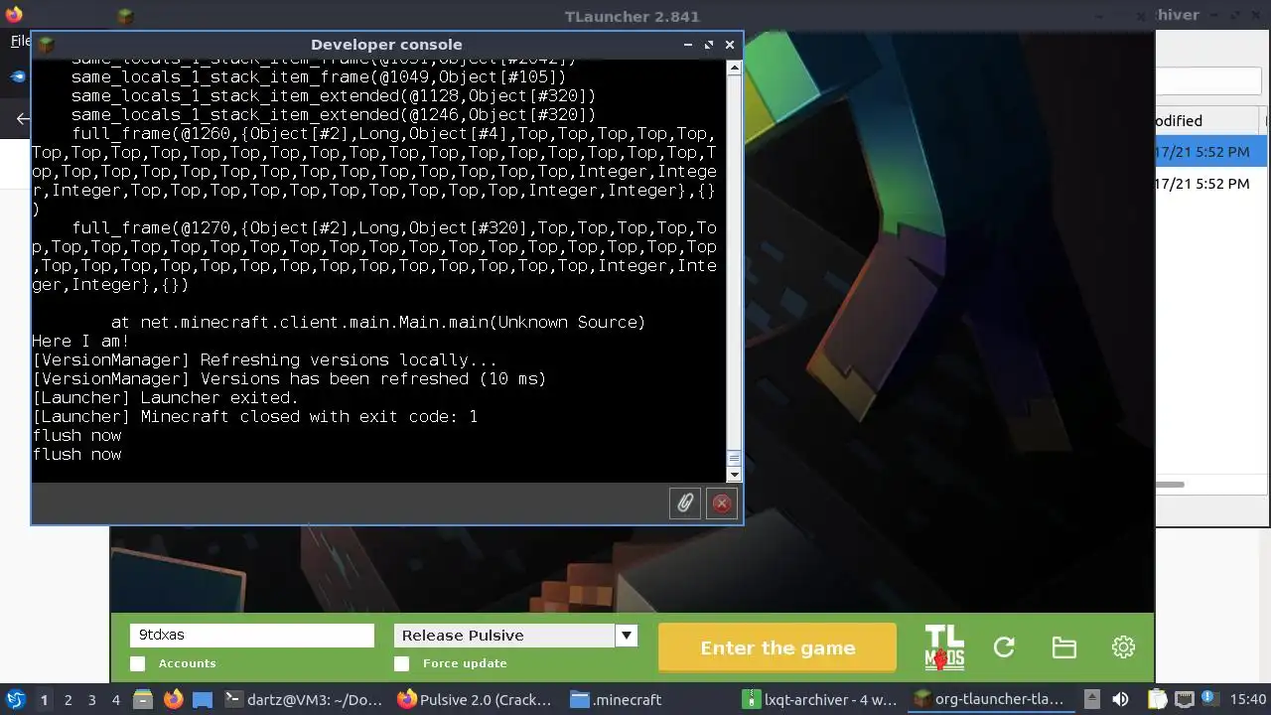Click the notification bubble tray icon
Image resolution: width=1271 pixels, height=715 pixels.
[1209, 699]
